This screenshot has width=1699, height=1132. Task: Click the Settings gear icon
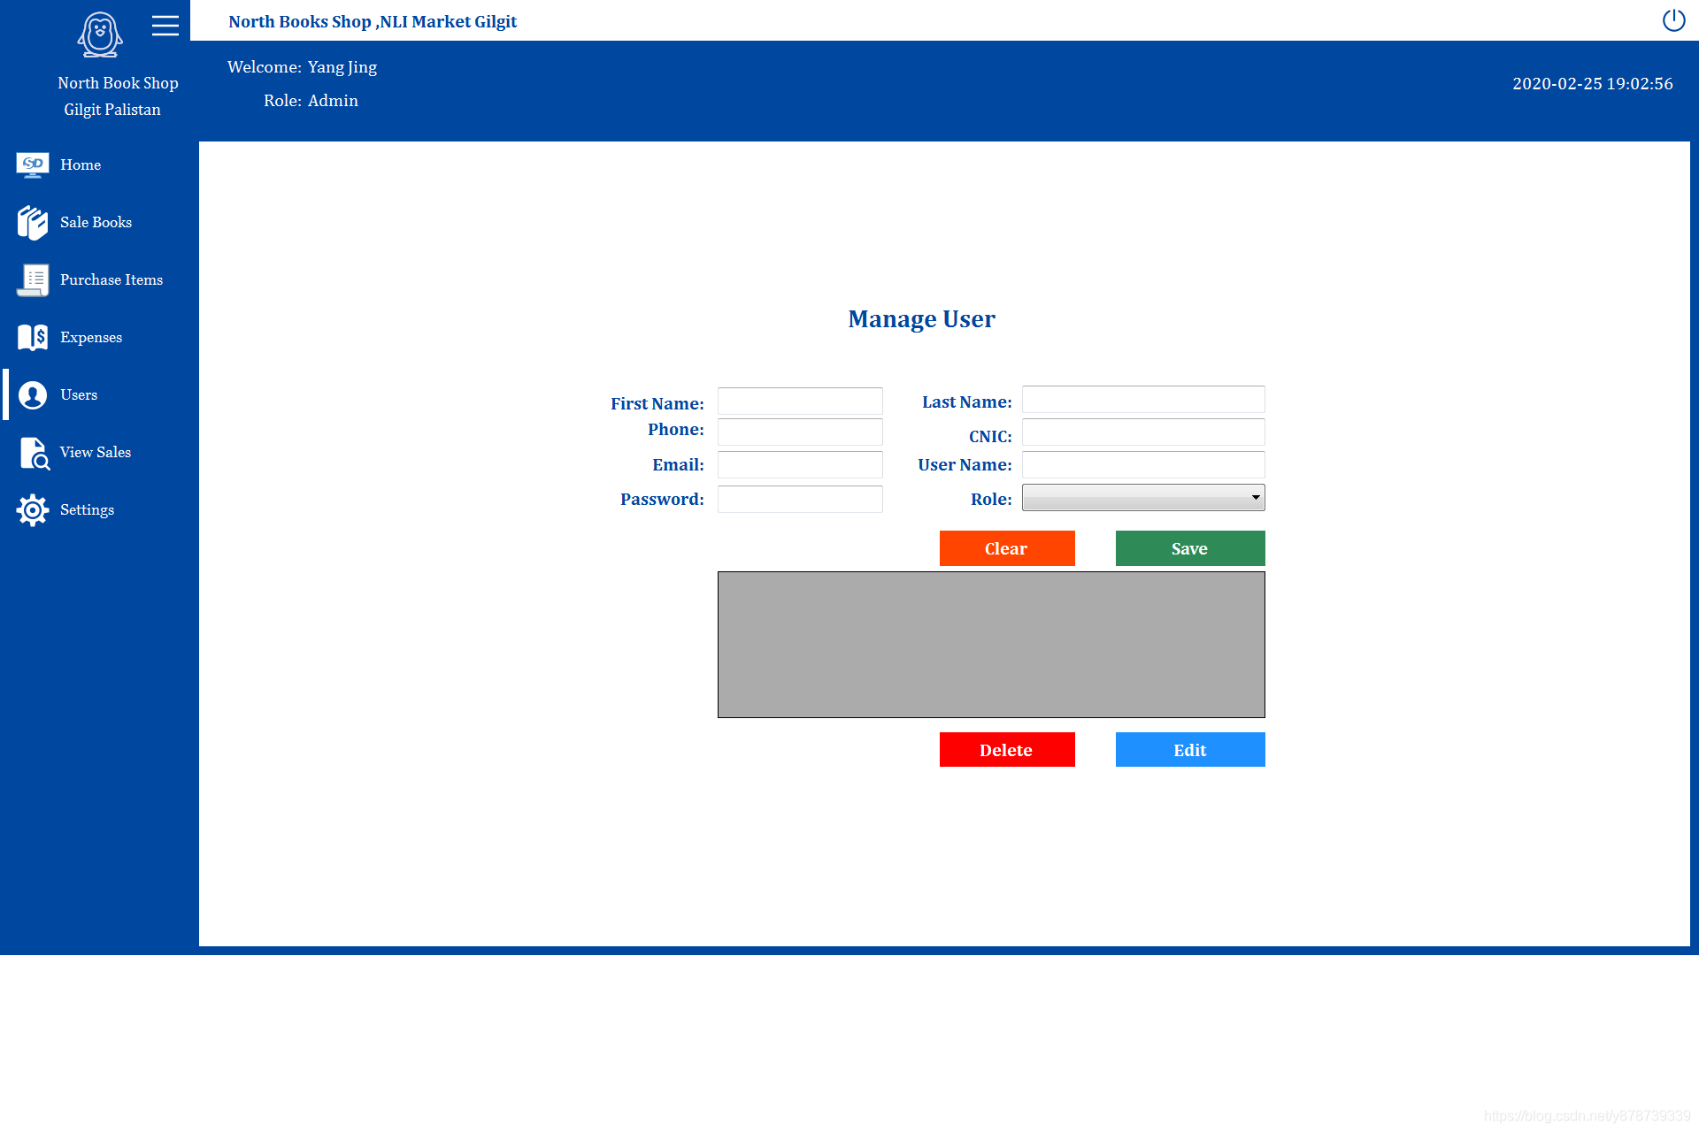click(33, 510)
